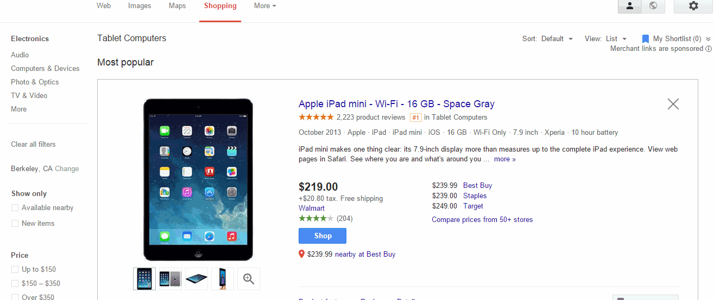Select the side-angle iPad thumbnail
The height and width of the screenshot is (300, 714).
pos(197,279)
